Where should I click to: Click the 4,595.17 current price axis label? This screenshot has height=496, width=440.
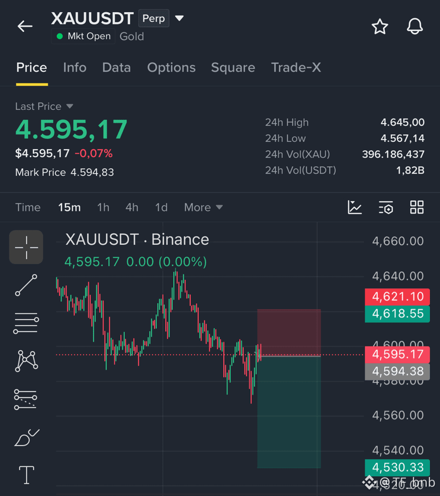(397, 355)
